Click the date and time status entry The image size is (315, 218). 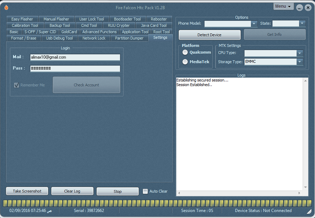point(30,211)
